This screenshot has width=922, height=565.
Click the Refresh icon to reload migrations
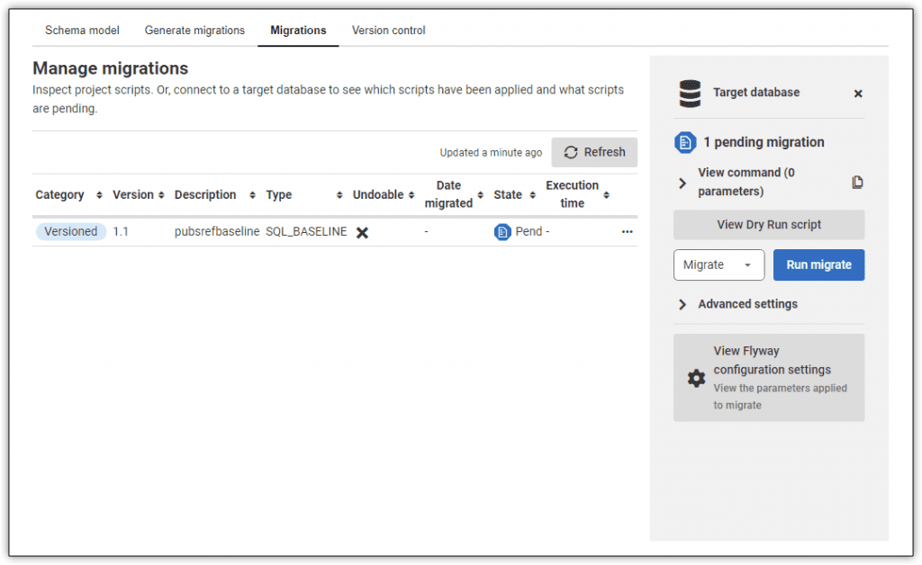571,152
